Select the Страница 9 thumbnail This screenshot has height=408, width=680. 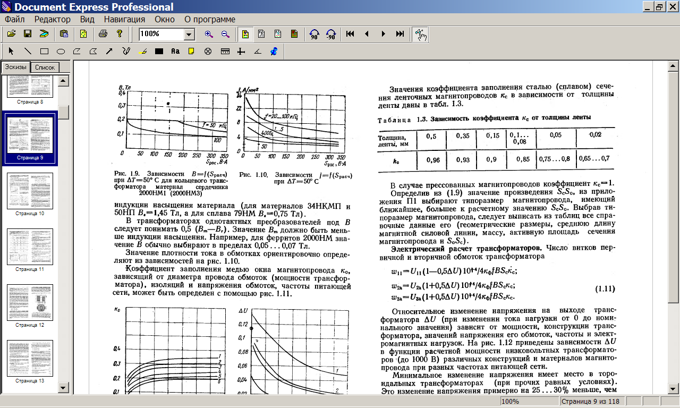click(x=30, y=138)
